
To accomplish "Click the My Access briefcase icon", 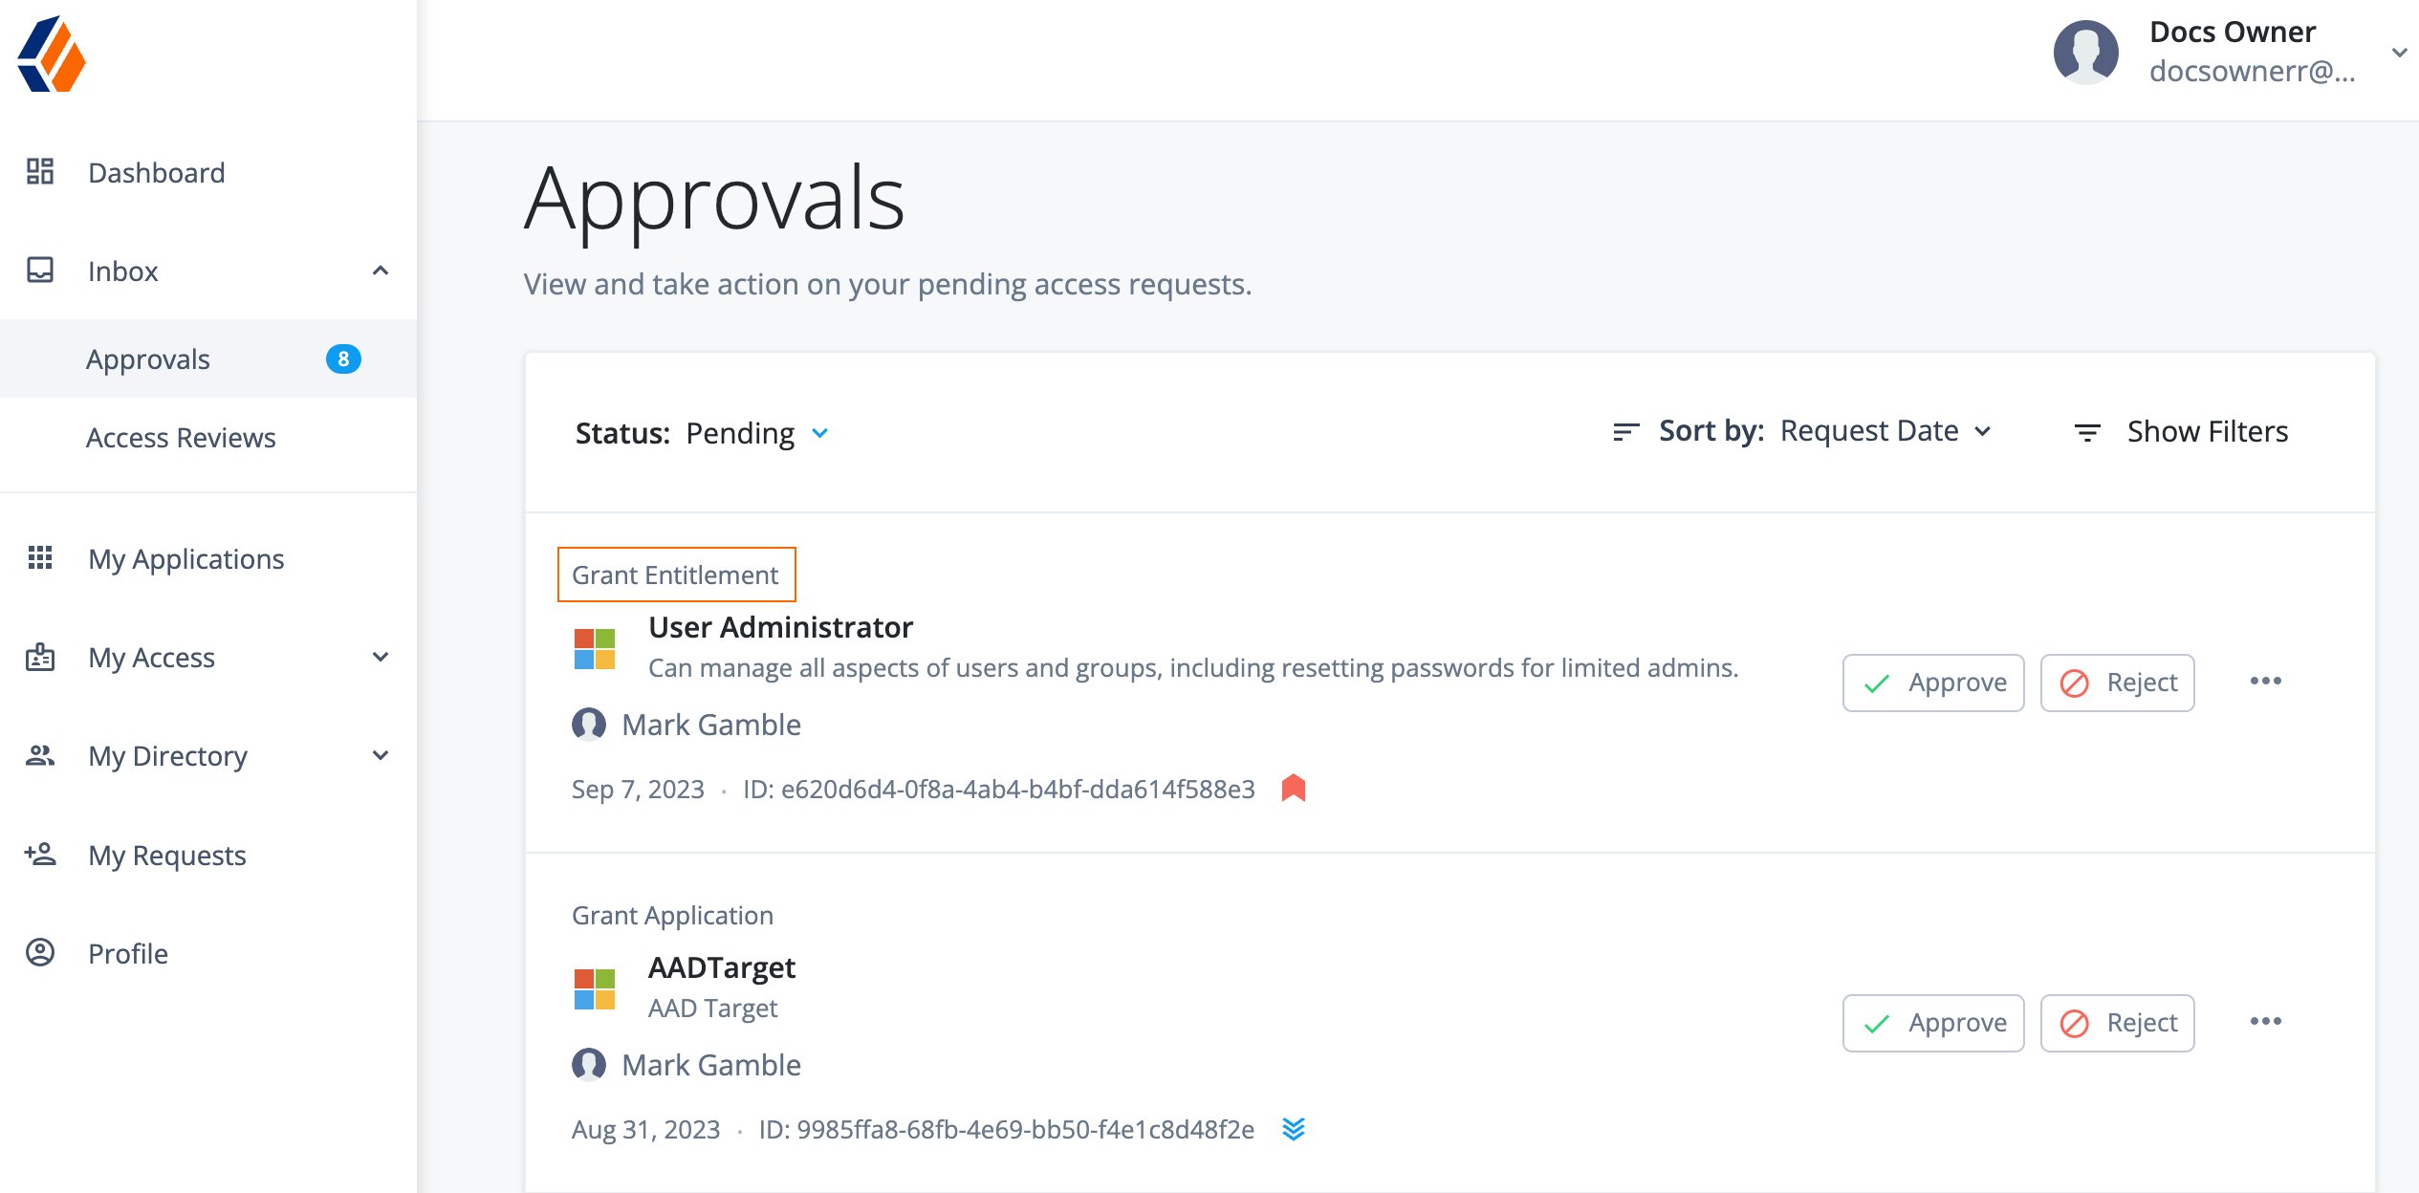I will [x=40, y=657].
